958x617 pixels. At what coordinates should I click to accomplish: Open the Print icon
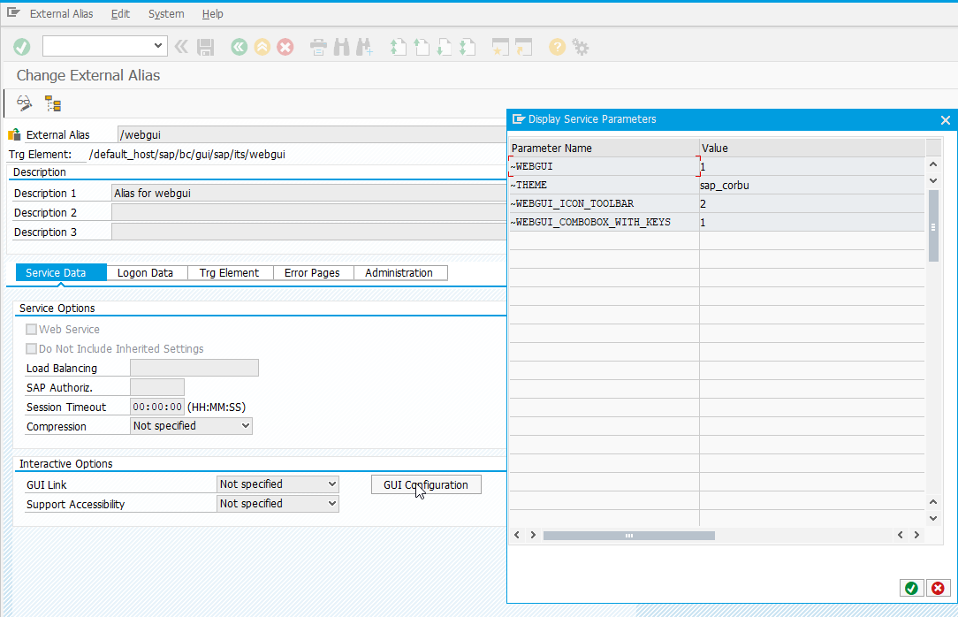pos(318,47)
